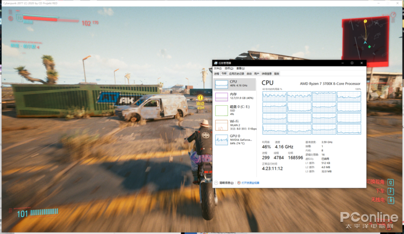The height and width of the screenshot is (234, 404).
Task: Click the ammo counter 101 in game HUD
Action: coord(22,214)
